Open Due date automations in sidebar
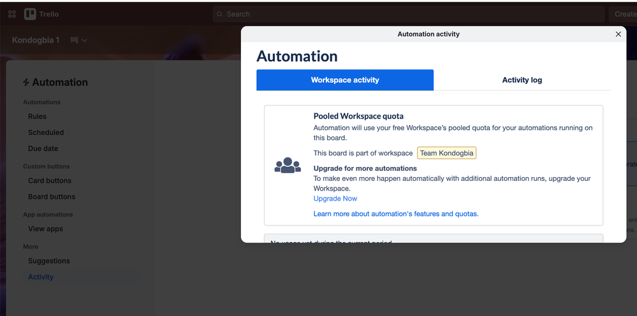Image resolution: width=637 pixels, height=316 pixels. (43, 148)
